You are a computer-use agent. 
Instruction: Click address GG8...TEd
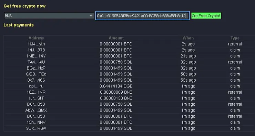(36, 74)
